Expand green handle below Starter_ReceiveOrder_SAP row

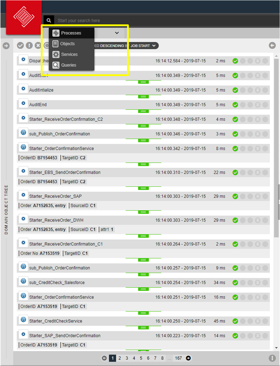(143, 212)
